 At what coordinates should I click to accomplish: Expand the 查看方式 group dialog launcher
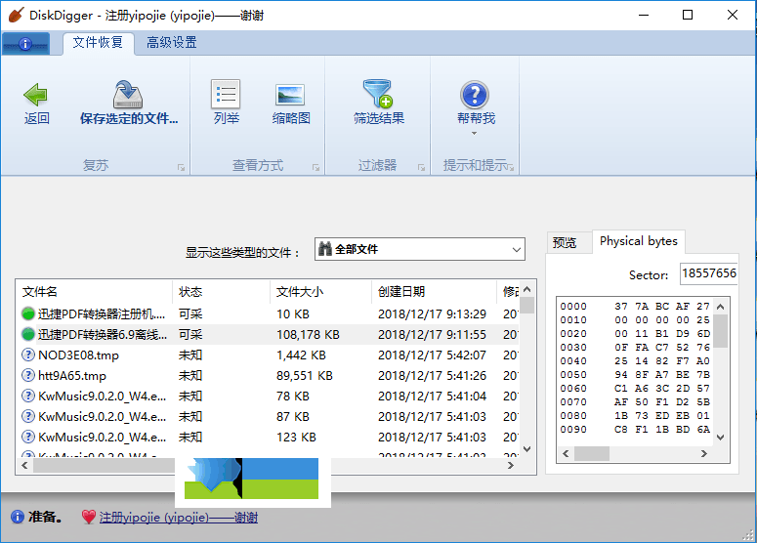pyautogui.click(x=315, y=168)
